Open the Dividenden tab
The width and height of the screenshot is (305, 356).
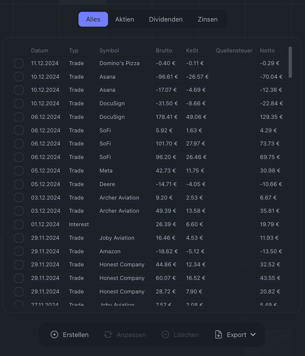(166, 19)
